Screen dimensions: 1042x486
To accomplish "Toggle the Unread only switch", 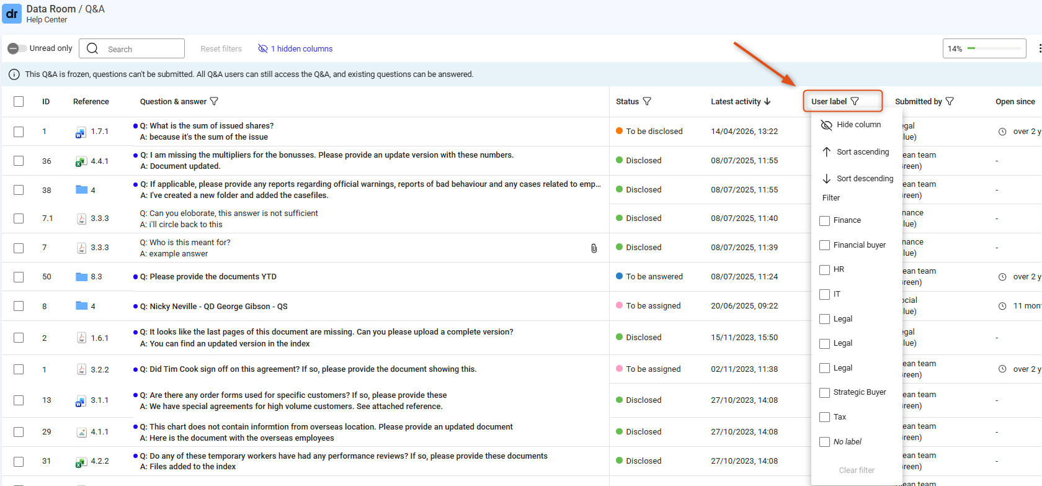I will (x=17, y=48).
